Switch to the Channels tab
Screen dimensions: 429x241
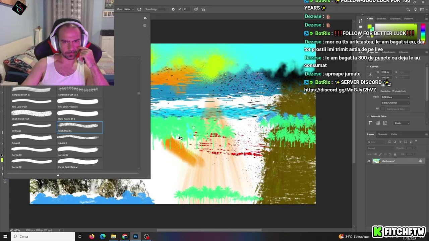382,134
